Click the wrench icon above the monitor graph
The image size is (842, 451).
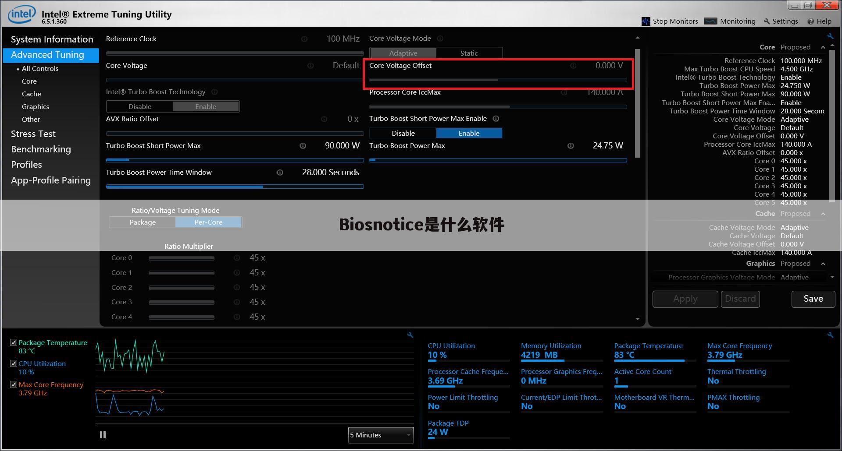click(410, 335)
